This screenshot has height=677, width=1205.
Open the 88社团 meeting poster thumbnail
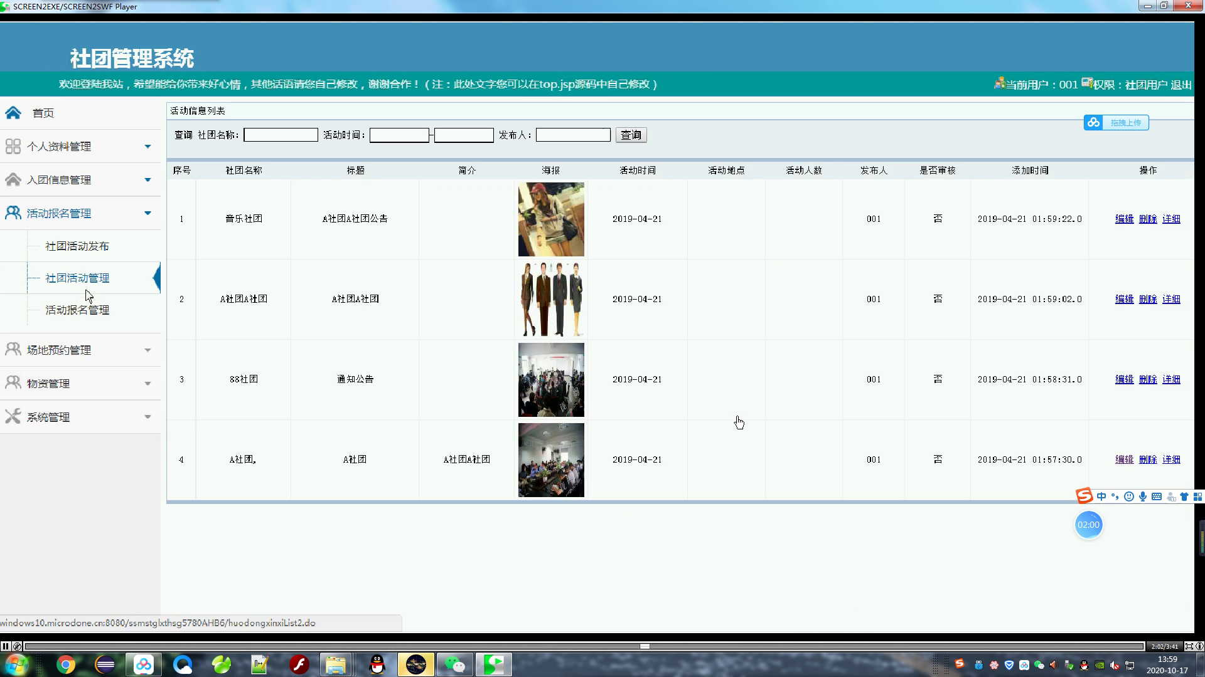(x=551, y=380)
